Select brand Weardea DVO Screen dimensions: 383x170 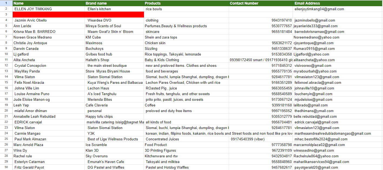click(x=114, y=20)
